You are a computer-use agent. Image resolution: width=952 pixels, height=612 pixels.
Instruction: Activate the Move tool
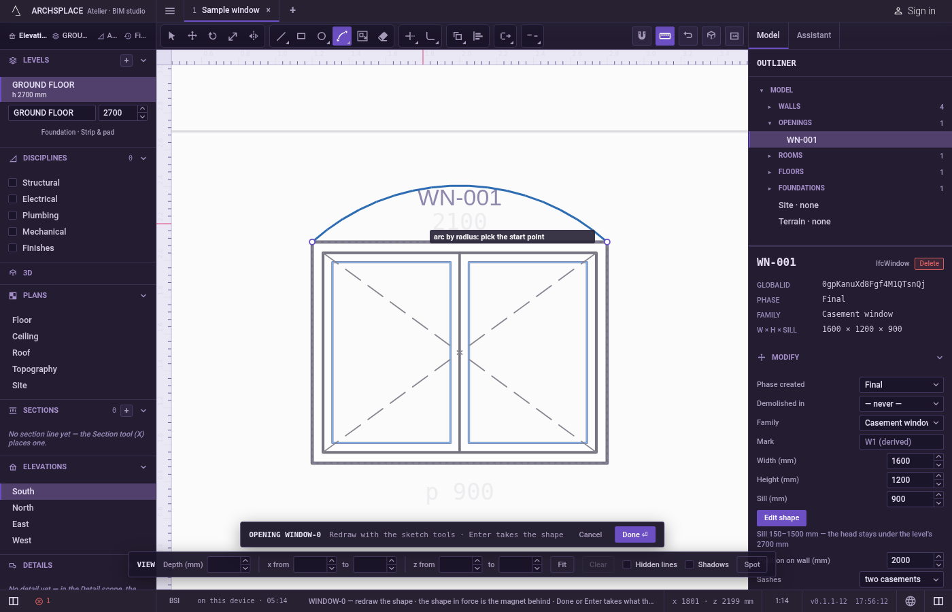coord(192,36)
